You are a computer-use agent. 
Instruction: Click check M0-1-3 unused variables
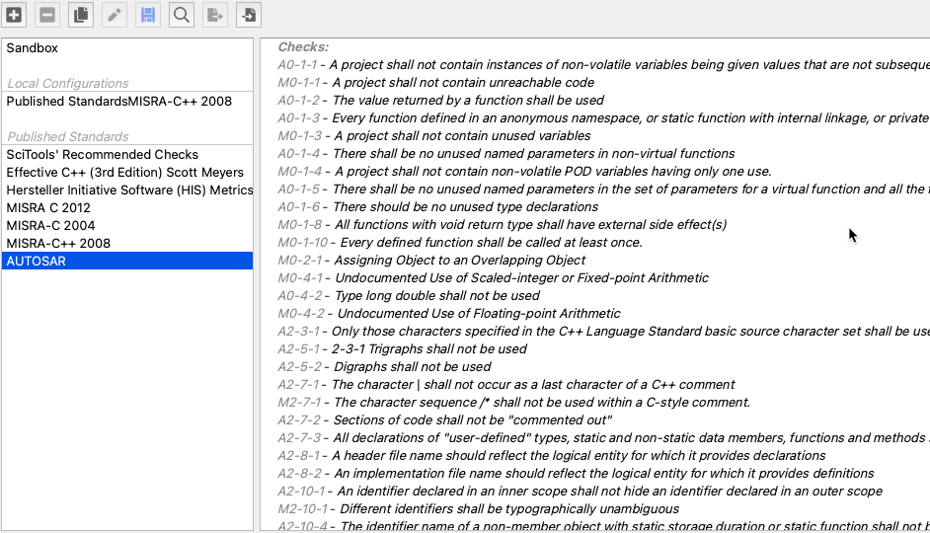[434, 136]
